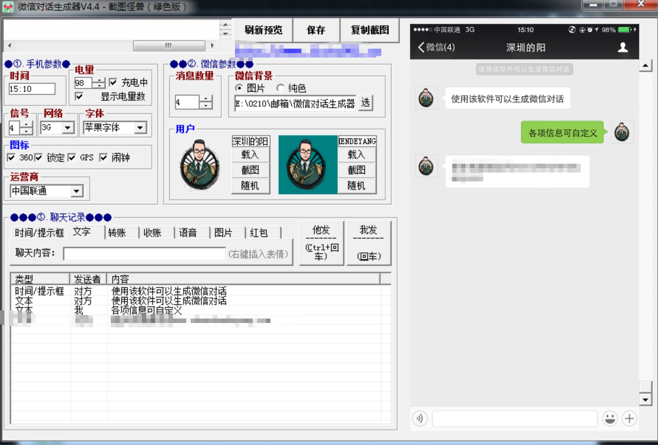Screen dimensions: 658x445
Task: Switch to the 语音 tab
Action: 188,233
